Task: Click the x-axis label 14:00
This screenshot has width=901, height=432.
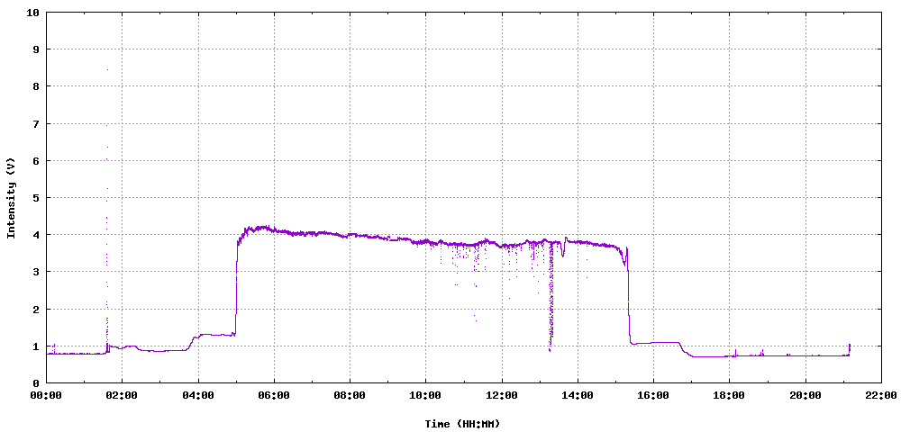Action: coord(578,395)
